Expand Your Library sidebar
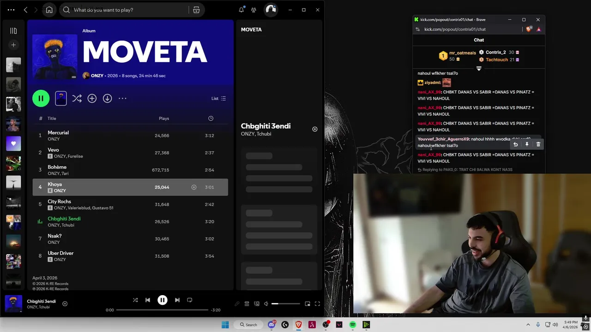Image resolution: width=591 pixels, height=332 pixels. [x=13, y=30]
